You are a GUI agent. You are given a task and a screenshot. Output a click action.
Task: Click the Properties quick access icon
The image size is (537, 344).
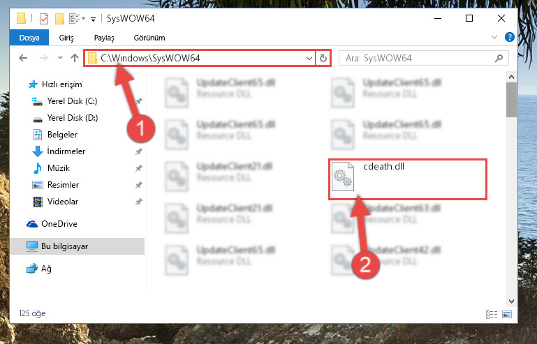pos(44,18)
